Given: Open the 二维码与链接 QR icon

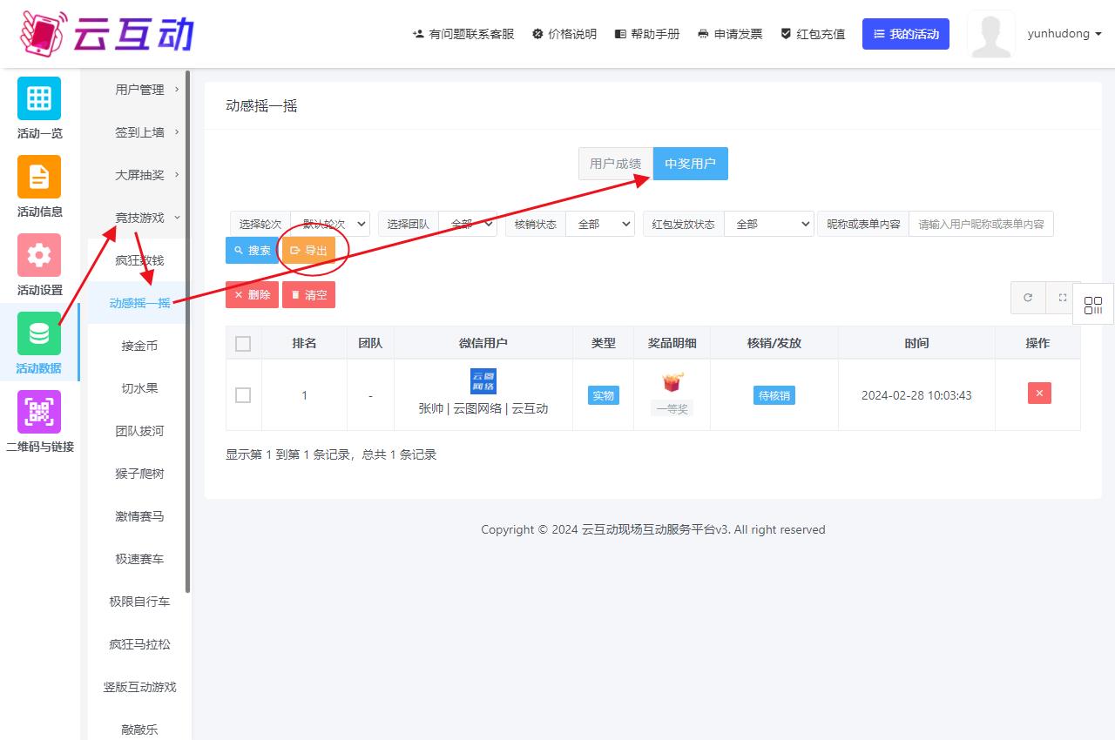Looking at the screenshot, I should pos(39,412).
